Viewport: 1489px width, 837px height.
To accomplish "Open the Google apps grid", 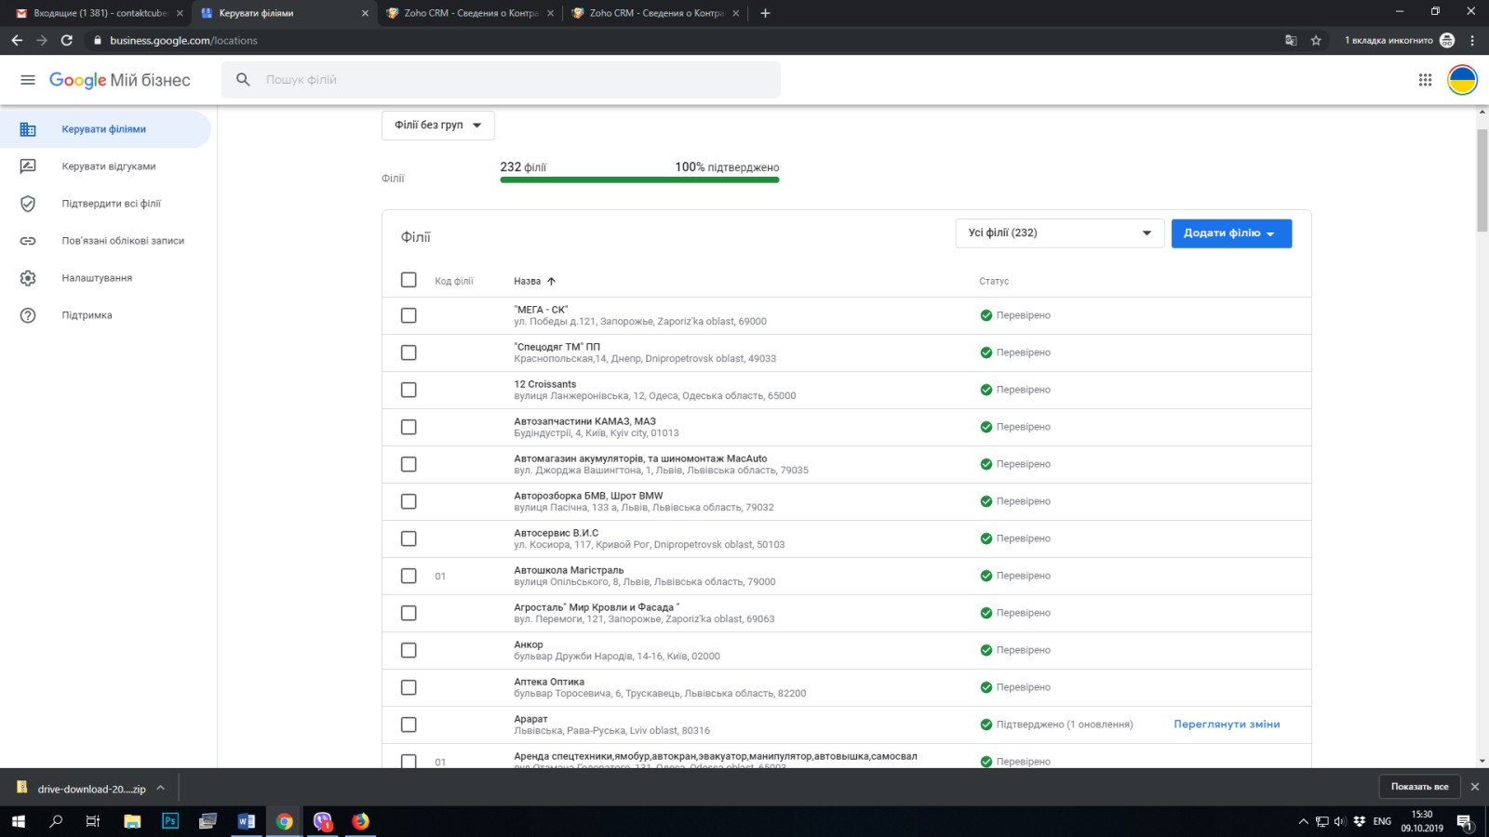I will click(x=1425, y=80).
